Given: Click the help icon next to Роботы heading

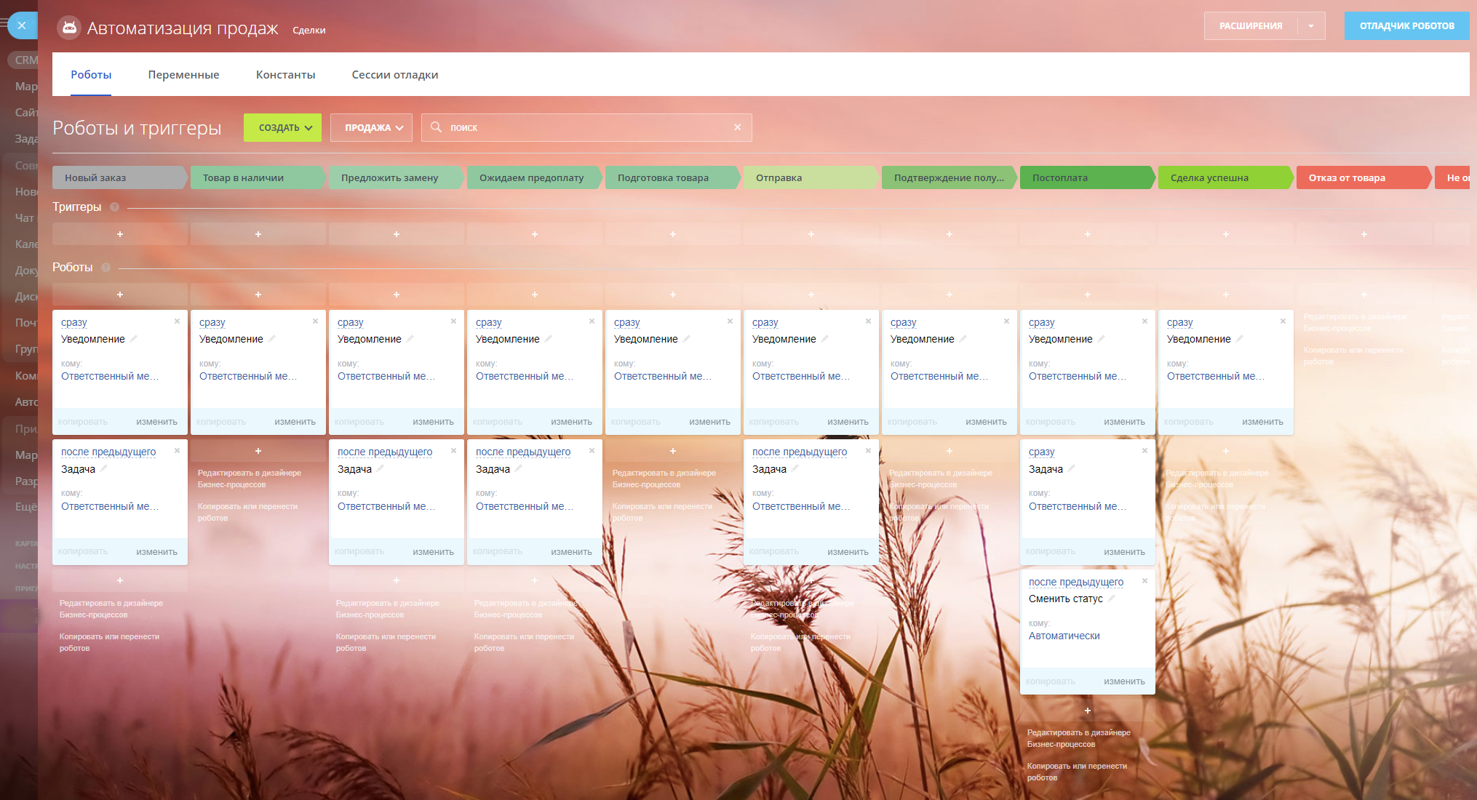Looking at the screenshot, I should [x=105, y=268].
